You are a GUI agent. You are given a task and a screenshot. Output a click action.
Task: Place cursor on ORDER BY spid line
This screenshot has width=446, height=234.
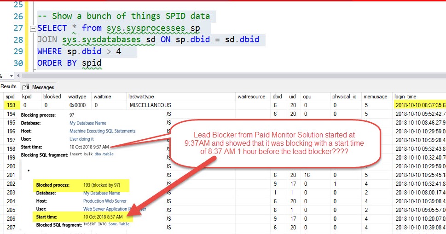tap(70, 63)
